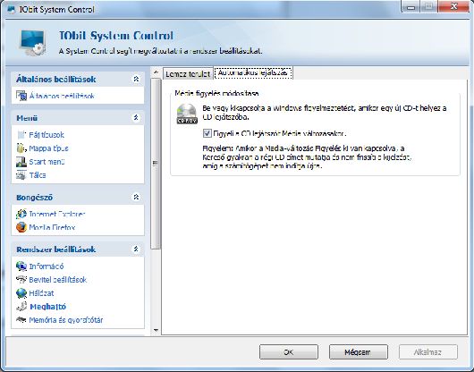Open the Információ link
474x372 pixels.
(x=47, y=266)
